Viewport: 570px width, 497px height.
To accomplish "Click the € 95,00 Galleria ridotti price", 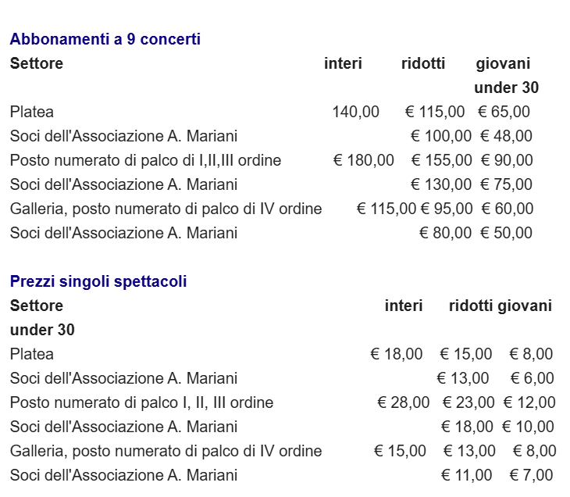I will [x=447, y=209].
